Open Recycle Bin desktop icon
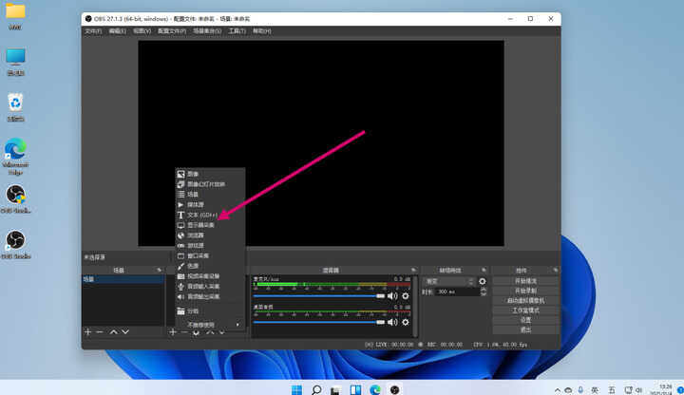The height and width of the screenshot is (395, 684). [15, 107]
